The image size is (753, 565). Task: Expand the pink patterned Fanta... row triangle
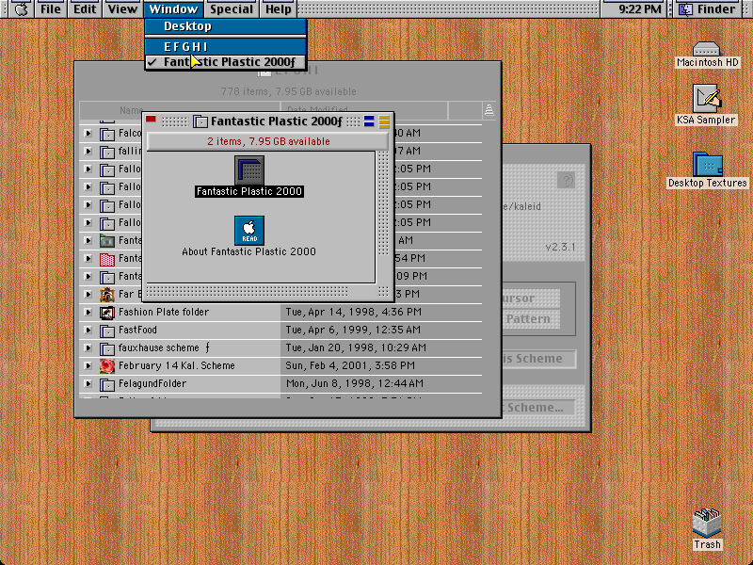(x=88, y=258)
